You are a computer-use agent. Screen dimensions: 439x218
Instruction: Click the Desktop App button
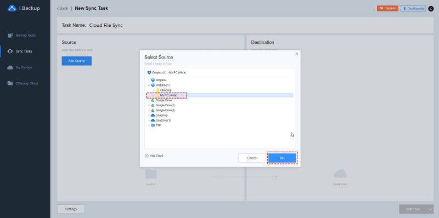(413, 9)
